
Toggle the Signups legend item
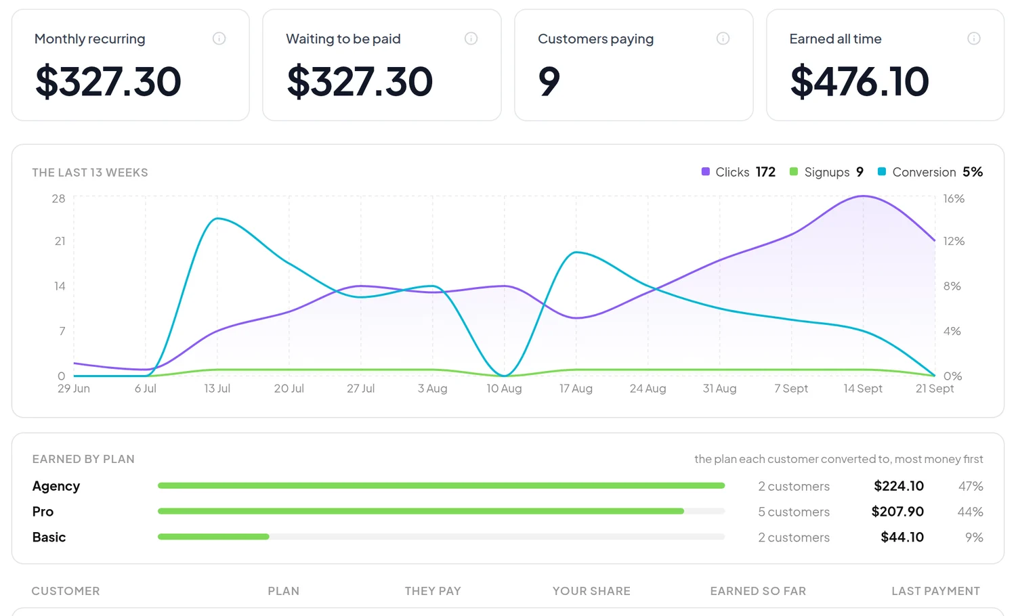[x=826, y=172]
